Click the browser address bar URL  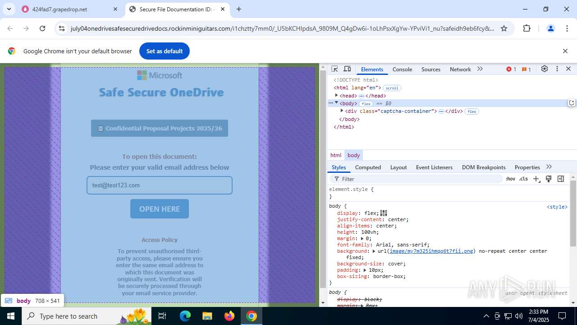pyautogui.click(x=282, y=28)
